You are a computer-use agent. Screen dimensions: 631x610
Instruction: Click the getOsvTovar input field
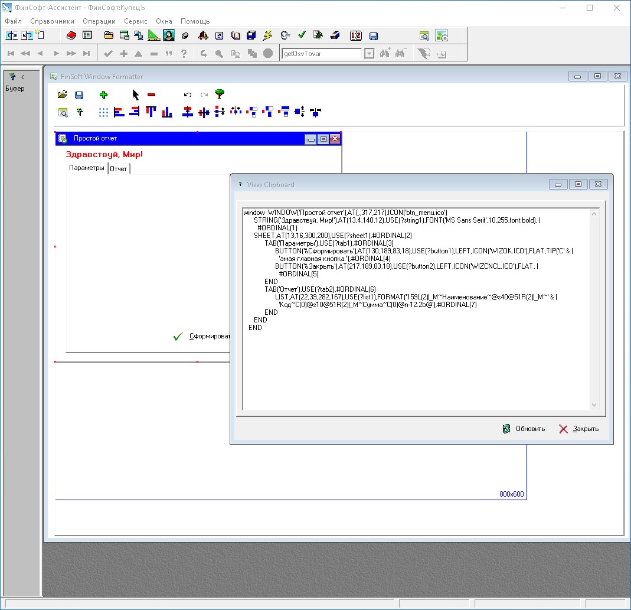click(x=321, y=53)
